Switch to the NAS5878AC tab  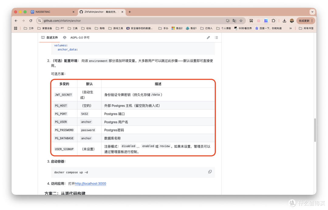(52, 12)
